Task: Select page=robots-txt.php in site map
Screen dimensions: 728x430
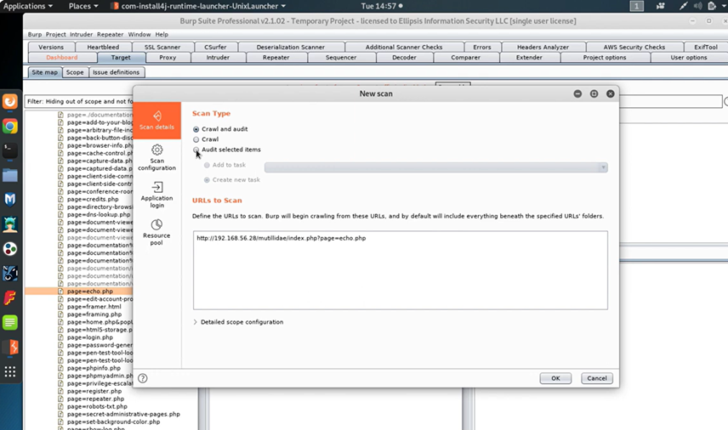Action: point(97,406)
